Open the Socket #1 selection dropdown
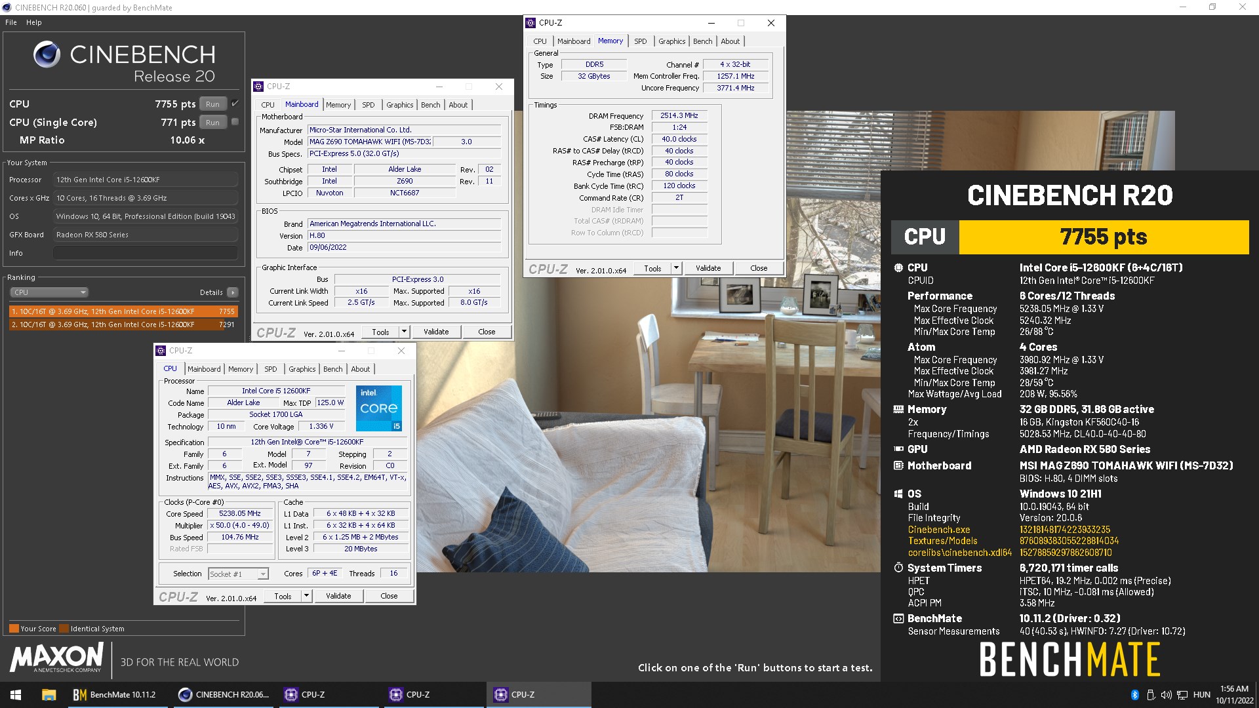The height and width of the screenshot is (708, 1259). [238, 574]
